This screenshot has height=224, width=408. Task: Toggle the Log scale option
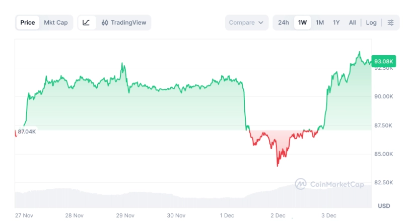371,23
